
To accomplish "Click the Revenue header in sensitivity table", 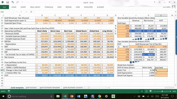I will click(x=136, y=21).
